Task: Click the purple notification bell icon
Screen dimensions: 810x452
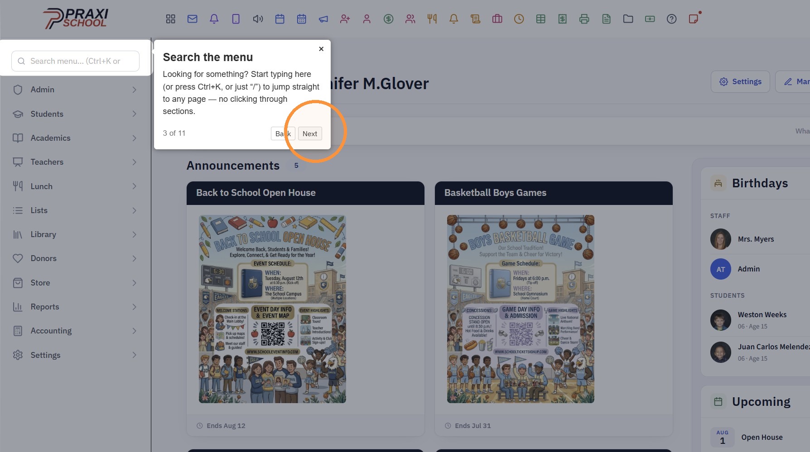Action: [x=214, y=19]
